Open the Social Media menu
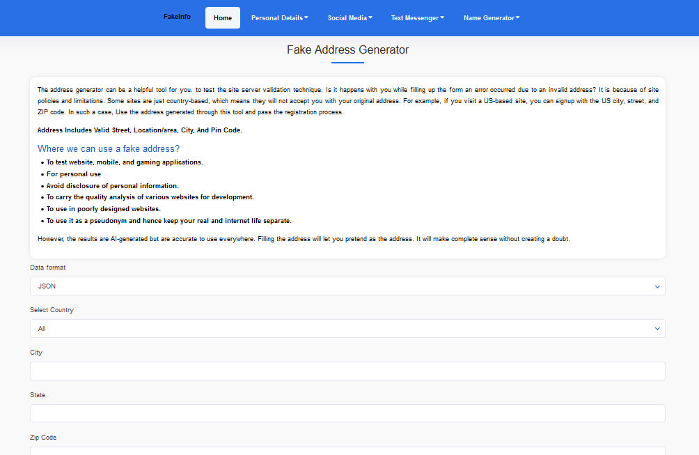This screenshot has height=455, width=699. [349, 18]
